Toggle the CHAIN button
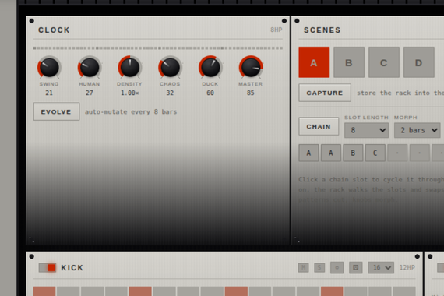 (x=319, y=126)
